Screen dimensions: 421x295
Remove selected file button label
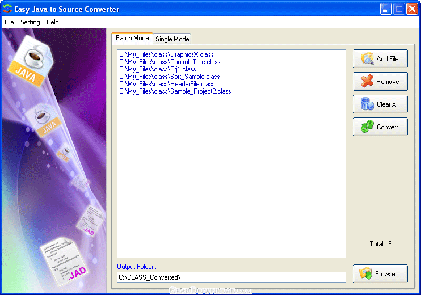388,82
